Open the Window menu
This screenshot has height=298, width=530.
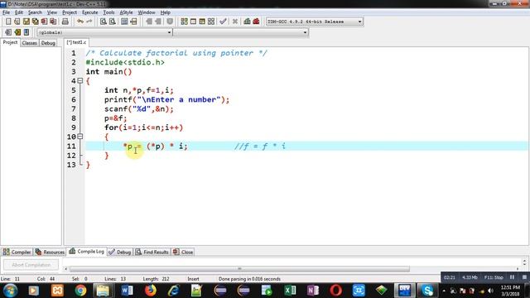coord(147,12)
